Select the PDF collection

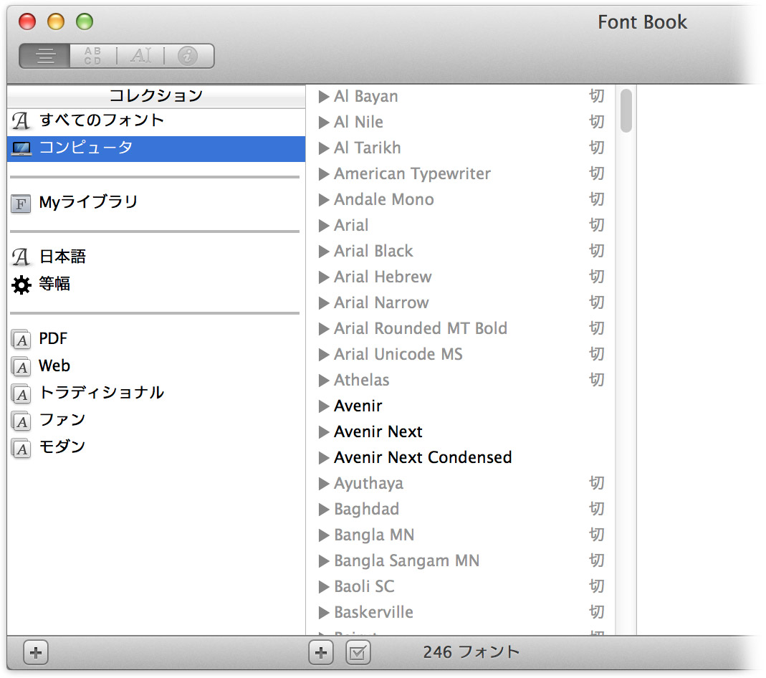pyautogui.click(x=156, y=338)
